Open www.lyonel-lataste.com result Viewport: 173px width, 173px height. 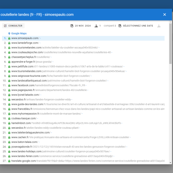click(x=26, y=95)
